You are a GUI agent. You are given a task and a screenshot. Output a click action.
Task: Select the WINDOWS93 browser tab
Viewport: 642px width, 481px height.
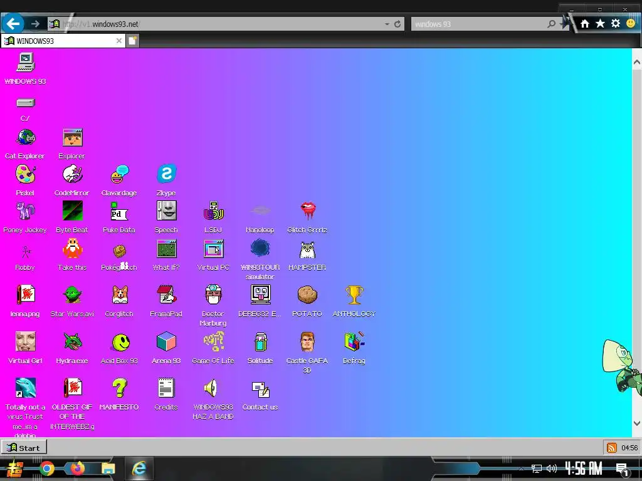pyautogui.click(x=63, y=41)
